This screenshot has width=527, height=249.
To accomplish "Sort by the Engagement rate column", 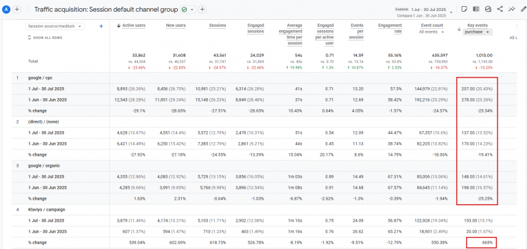I will (390, 28).
